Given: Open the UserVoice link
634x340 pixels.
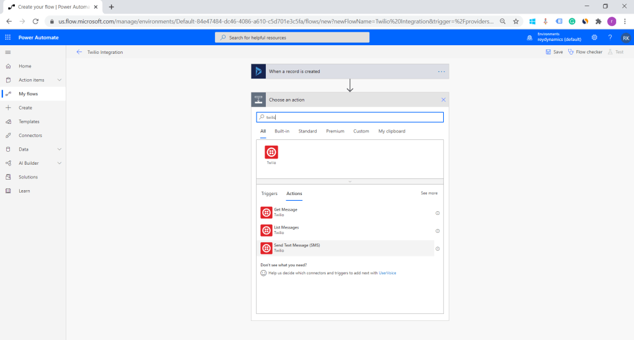Looking at the screenshot, I should [x=387, y=272].
